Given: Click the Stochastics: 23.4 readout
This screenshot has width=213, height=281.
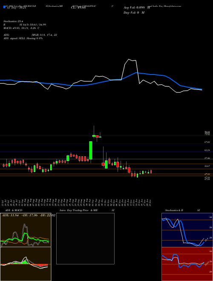Looking at the screenshot, I should 12,21.
